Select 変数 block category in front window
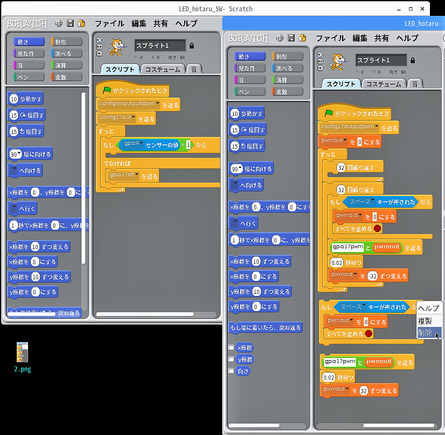 click(288, 92)
